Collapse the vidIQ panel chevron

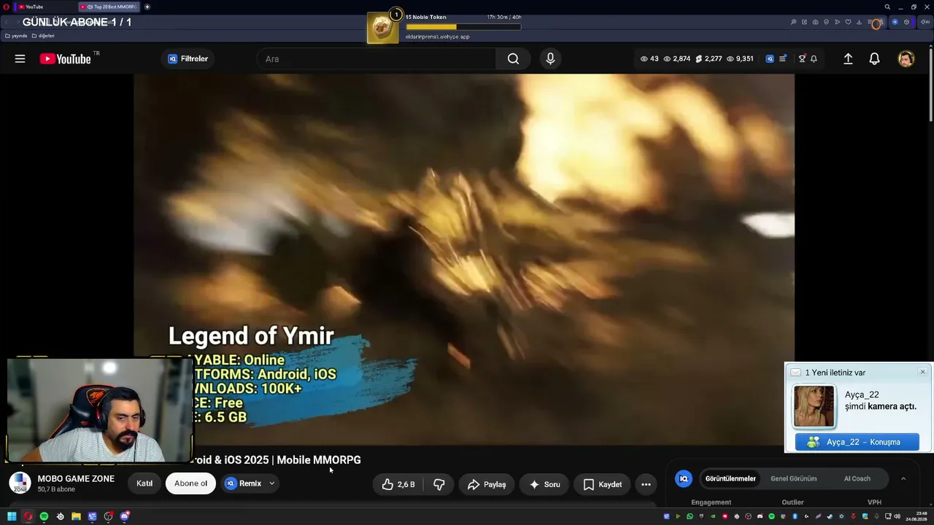903,478
